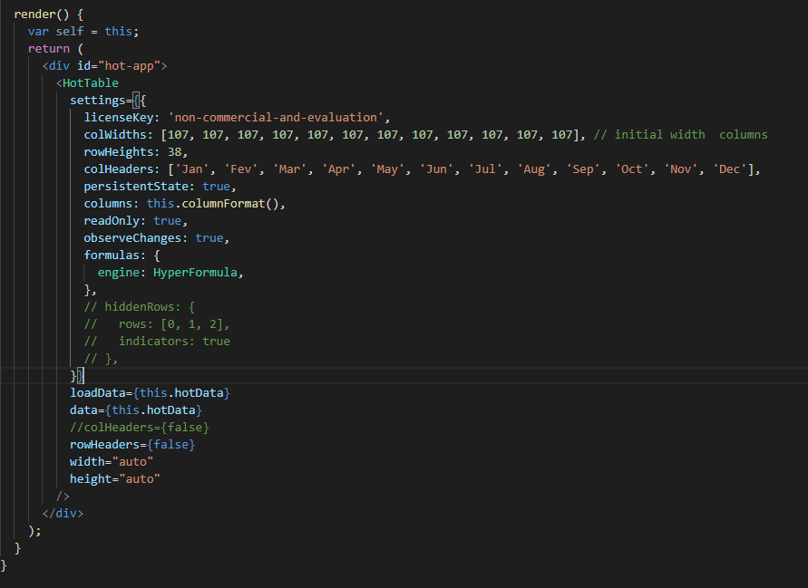Click the 'render()' method name
Screen dimensions: 808x588
[41, 14]
